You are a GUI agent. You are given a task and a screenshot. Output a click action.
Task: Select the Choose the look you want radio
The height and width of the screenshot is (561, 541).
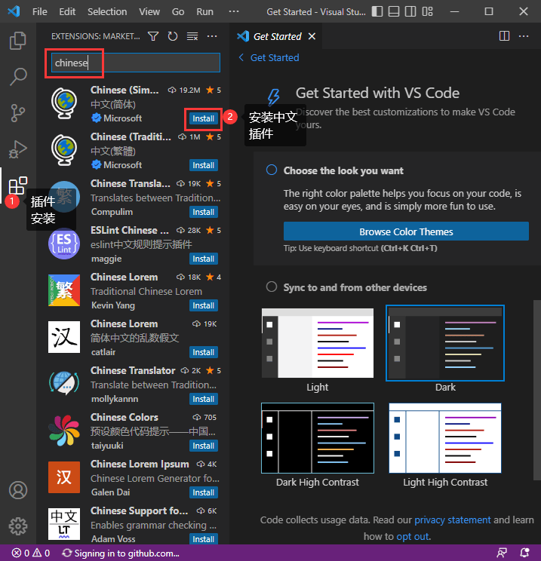pyautogui.click(x=272, y=170)
